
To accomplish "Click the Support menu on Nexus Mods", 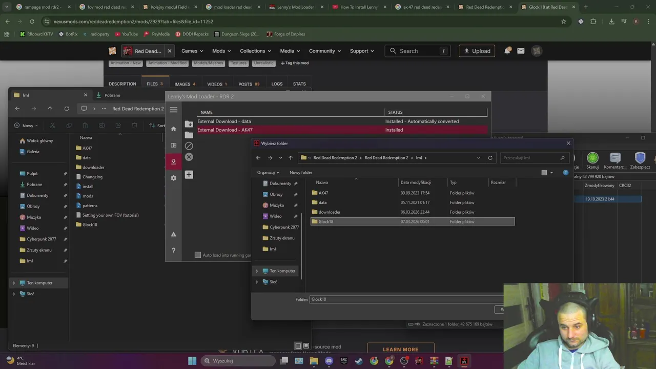I will pos(362,51).
